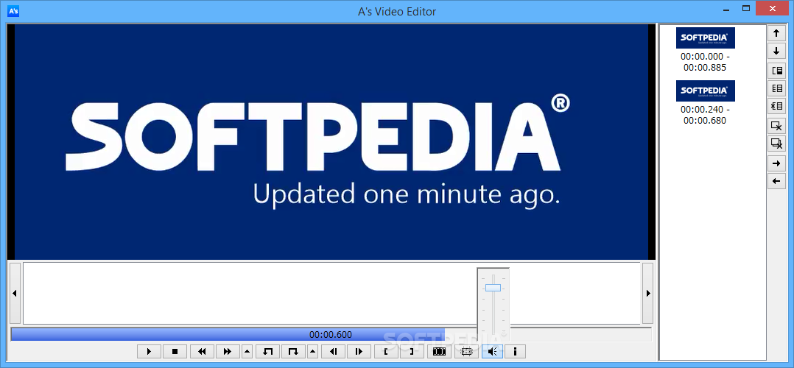Toggle the speaker volume button
This screenshot has width=794, height=368.
[x=492, y=351]
